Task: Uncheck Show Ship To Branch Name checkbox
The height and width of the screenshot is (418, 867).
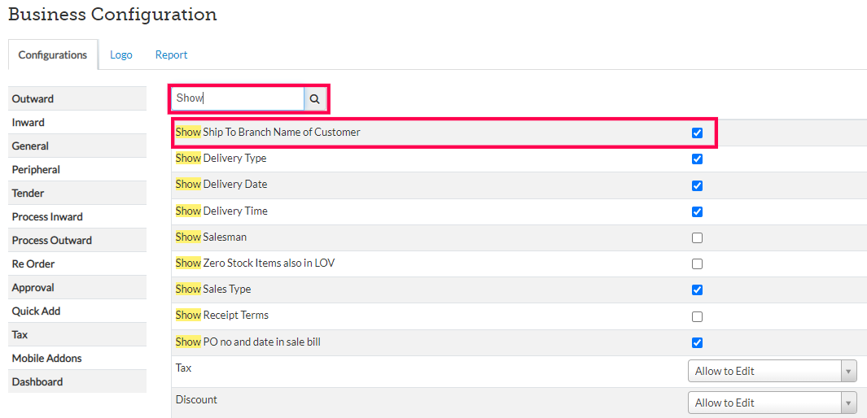Action: [x=697, y=133]
